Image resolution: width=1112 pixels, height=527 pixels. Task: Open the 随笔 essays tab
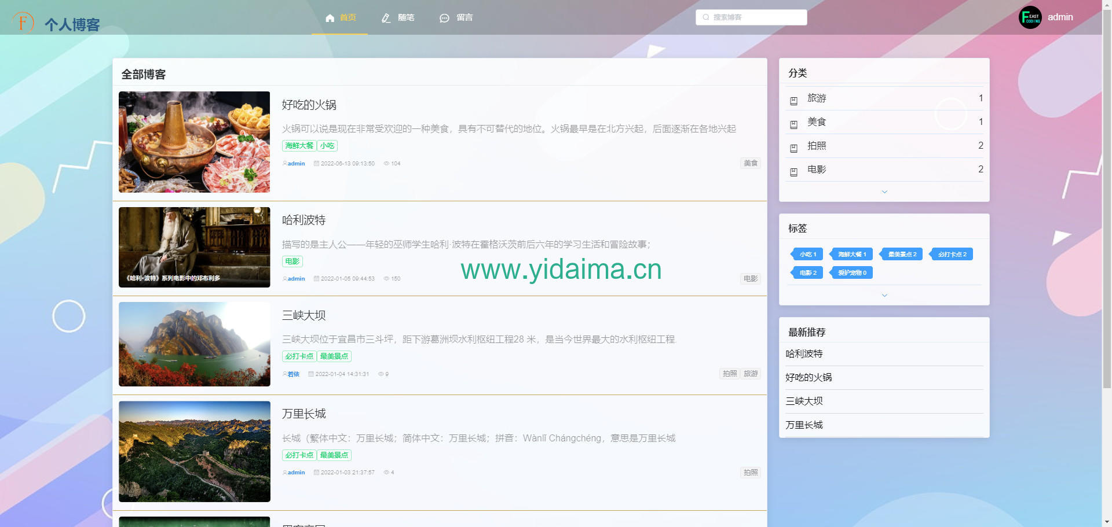pos(398,17)
